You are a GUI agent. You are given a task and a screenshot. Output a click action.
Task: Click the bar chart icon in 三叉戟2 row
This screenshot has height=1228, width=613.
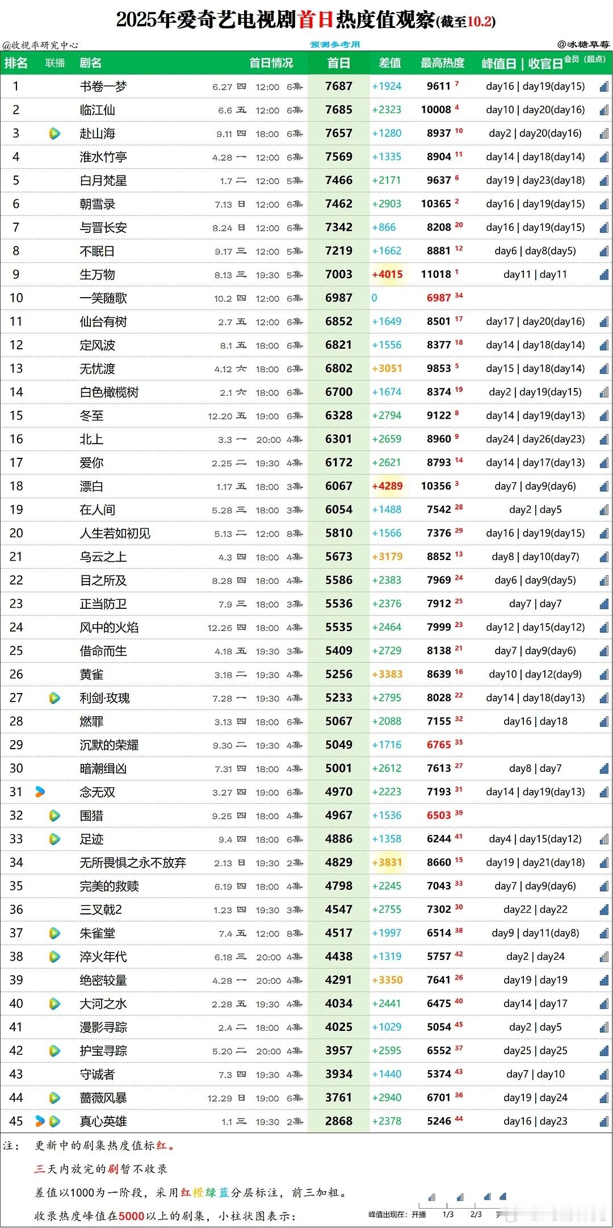[604, 909]
